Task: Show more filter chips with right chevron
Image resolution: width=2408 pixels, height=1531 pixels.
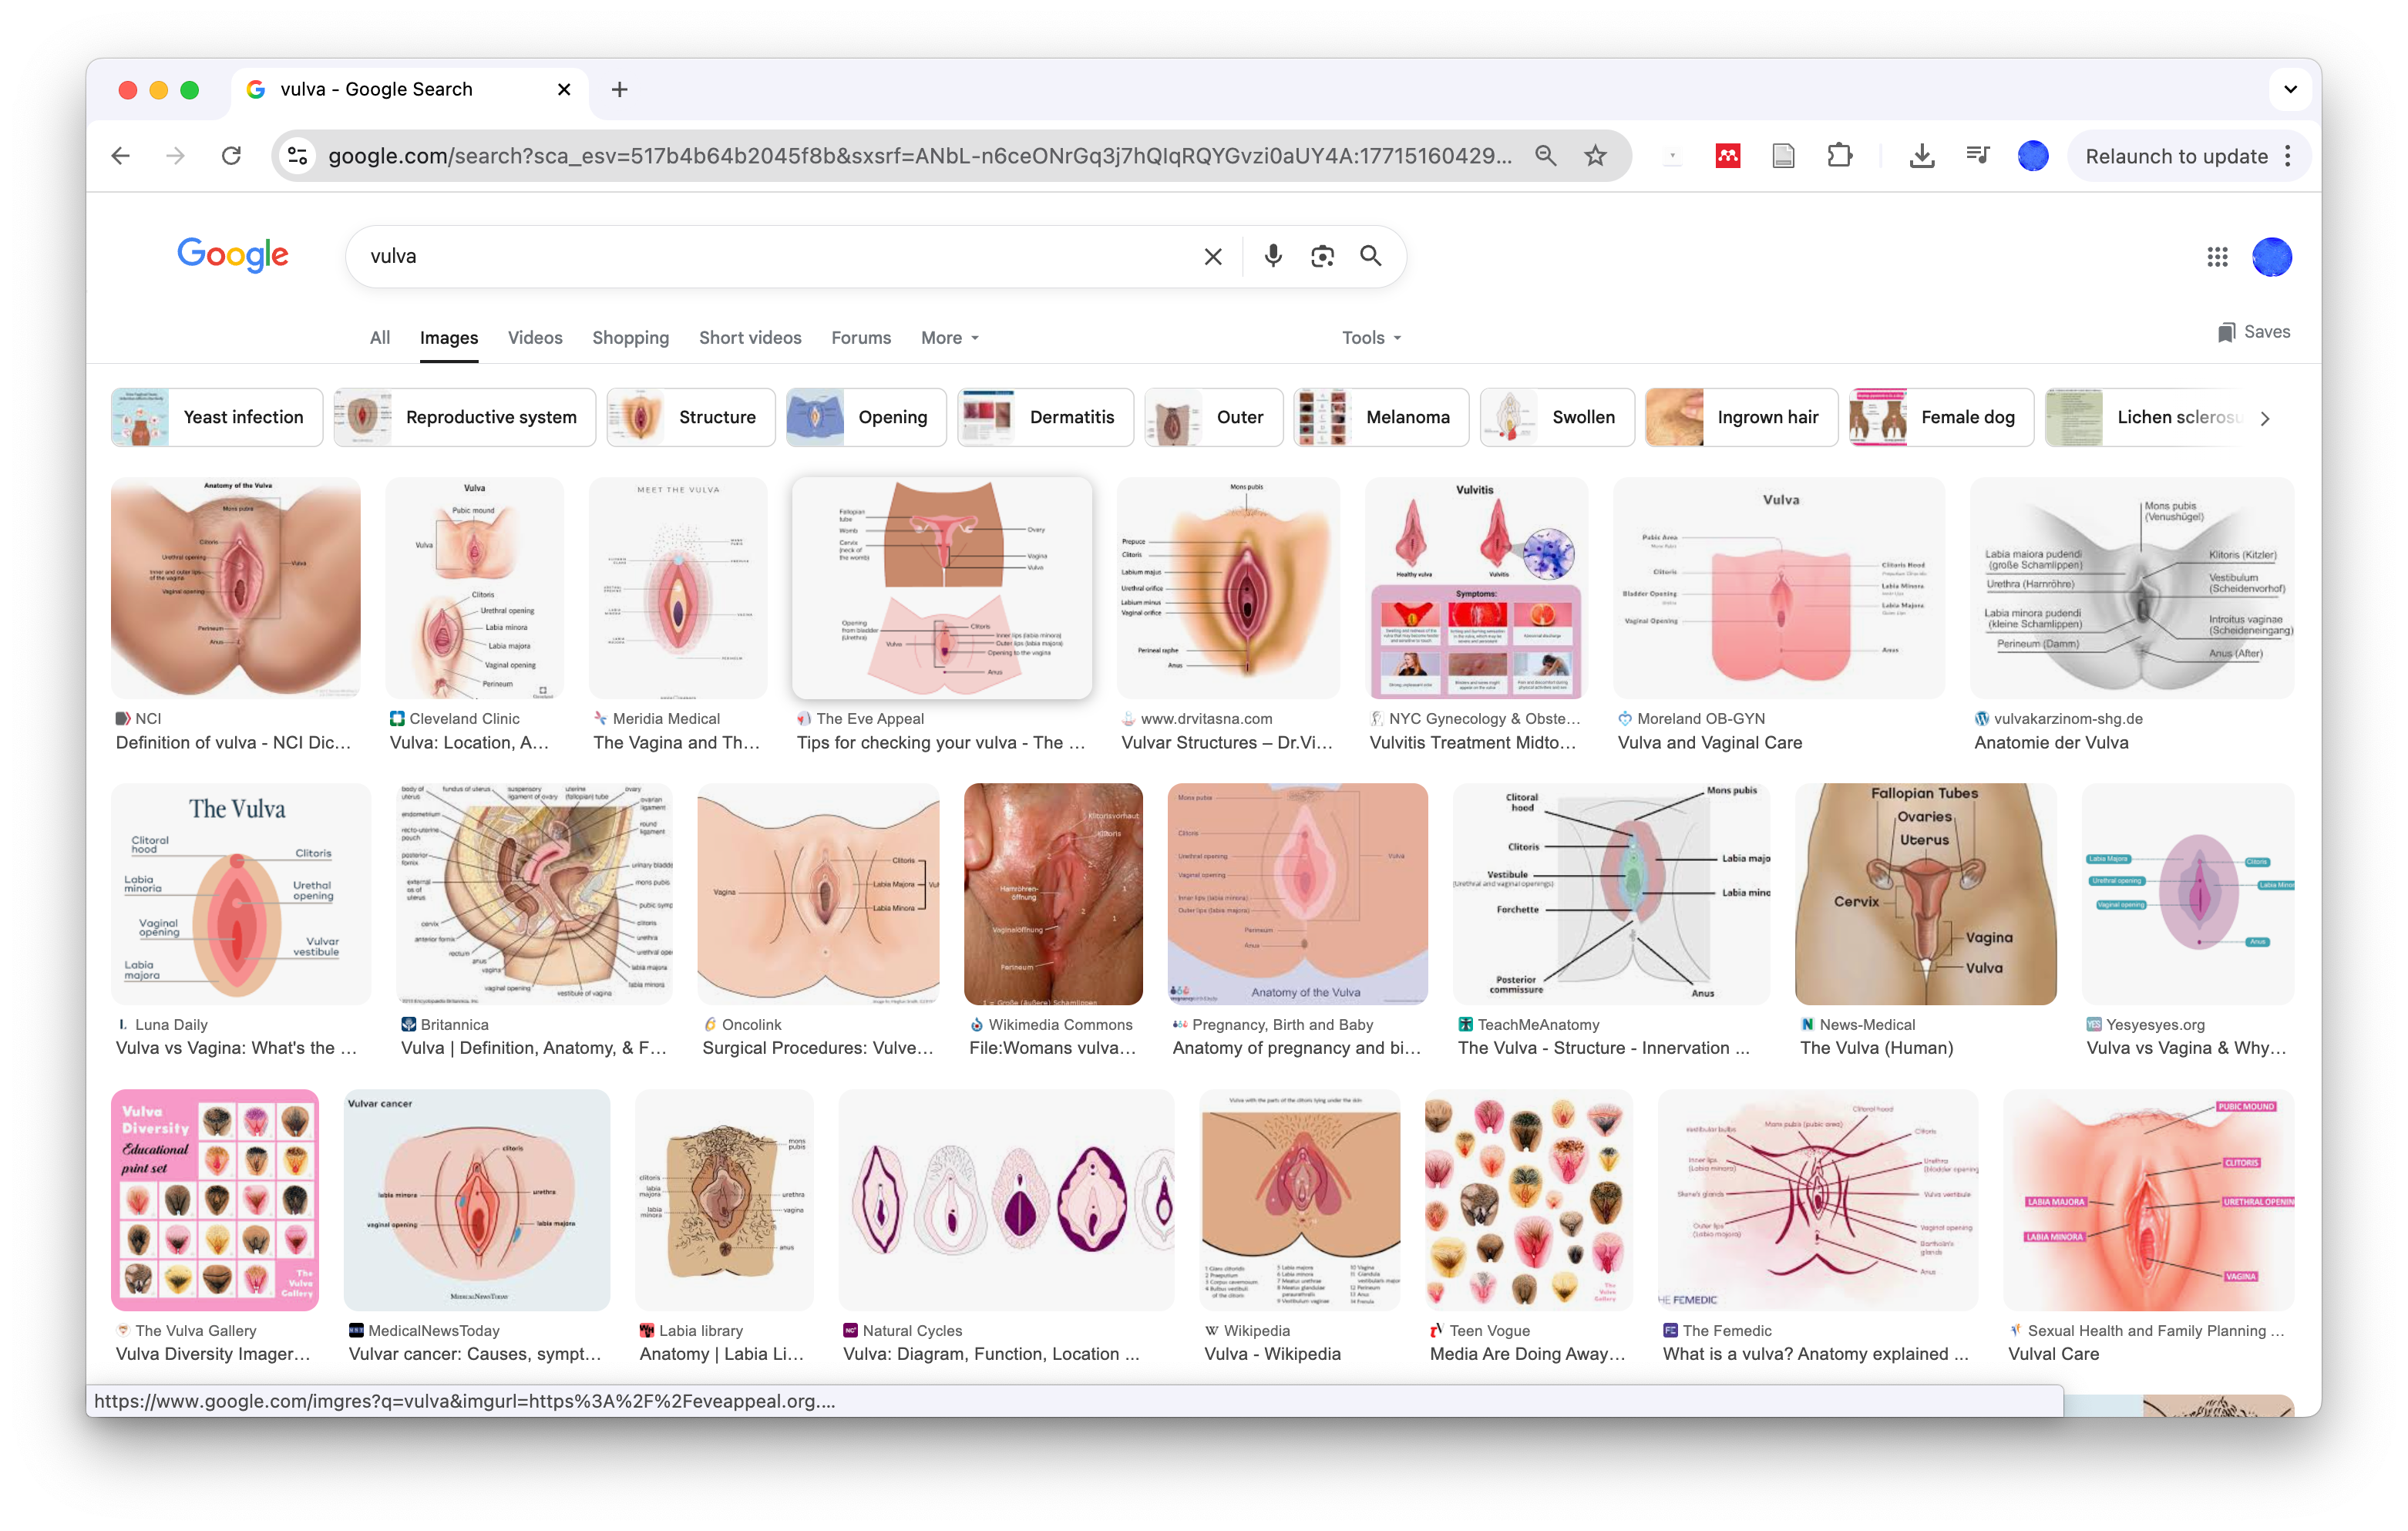Action: (2265, 418)
